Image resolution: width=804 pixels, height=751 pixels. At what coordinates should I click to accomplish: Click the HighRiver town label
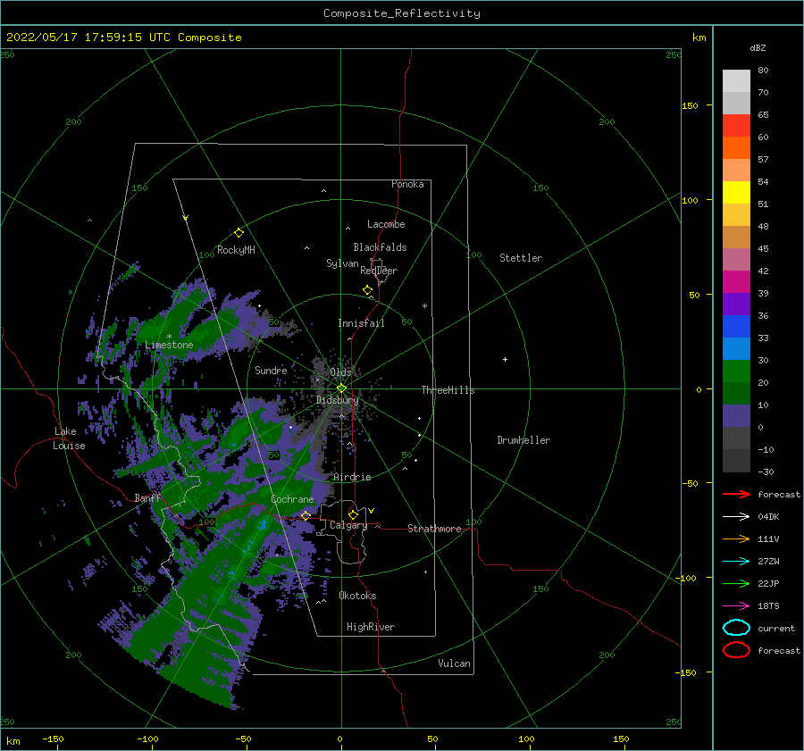click(371, 627)
